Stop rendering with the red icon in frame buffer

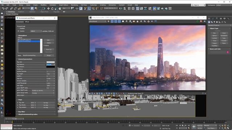pos(201,22)
